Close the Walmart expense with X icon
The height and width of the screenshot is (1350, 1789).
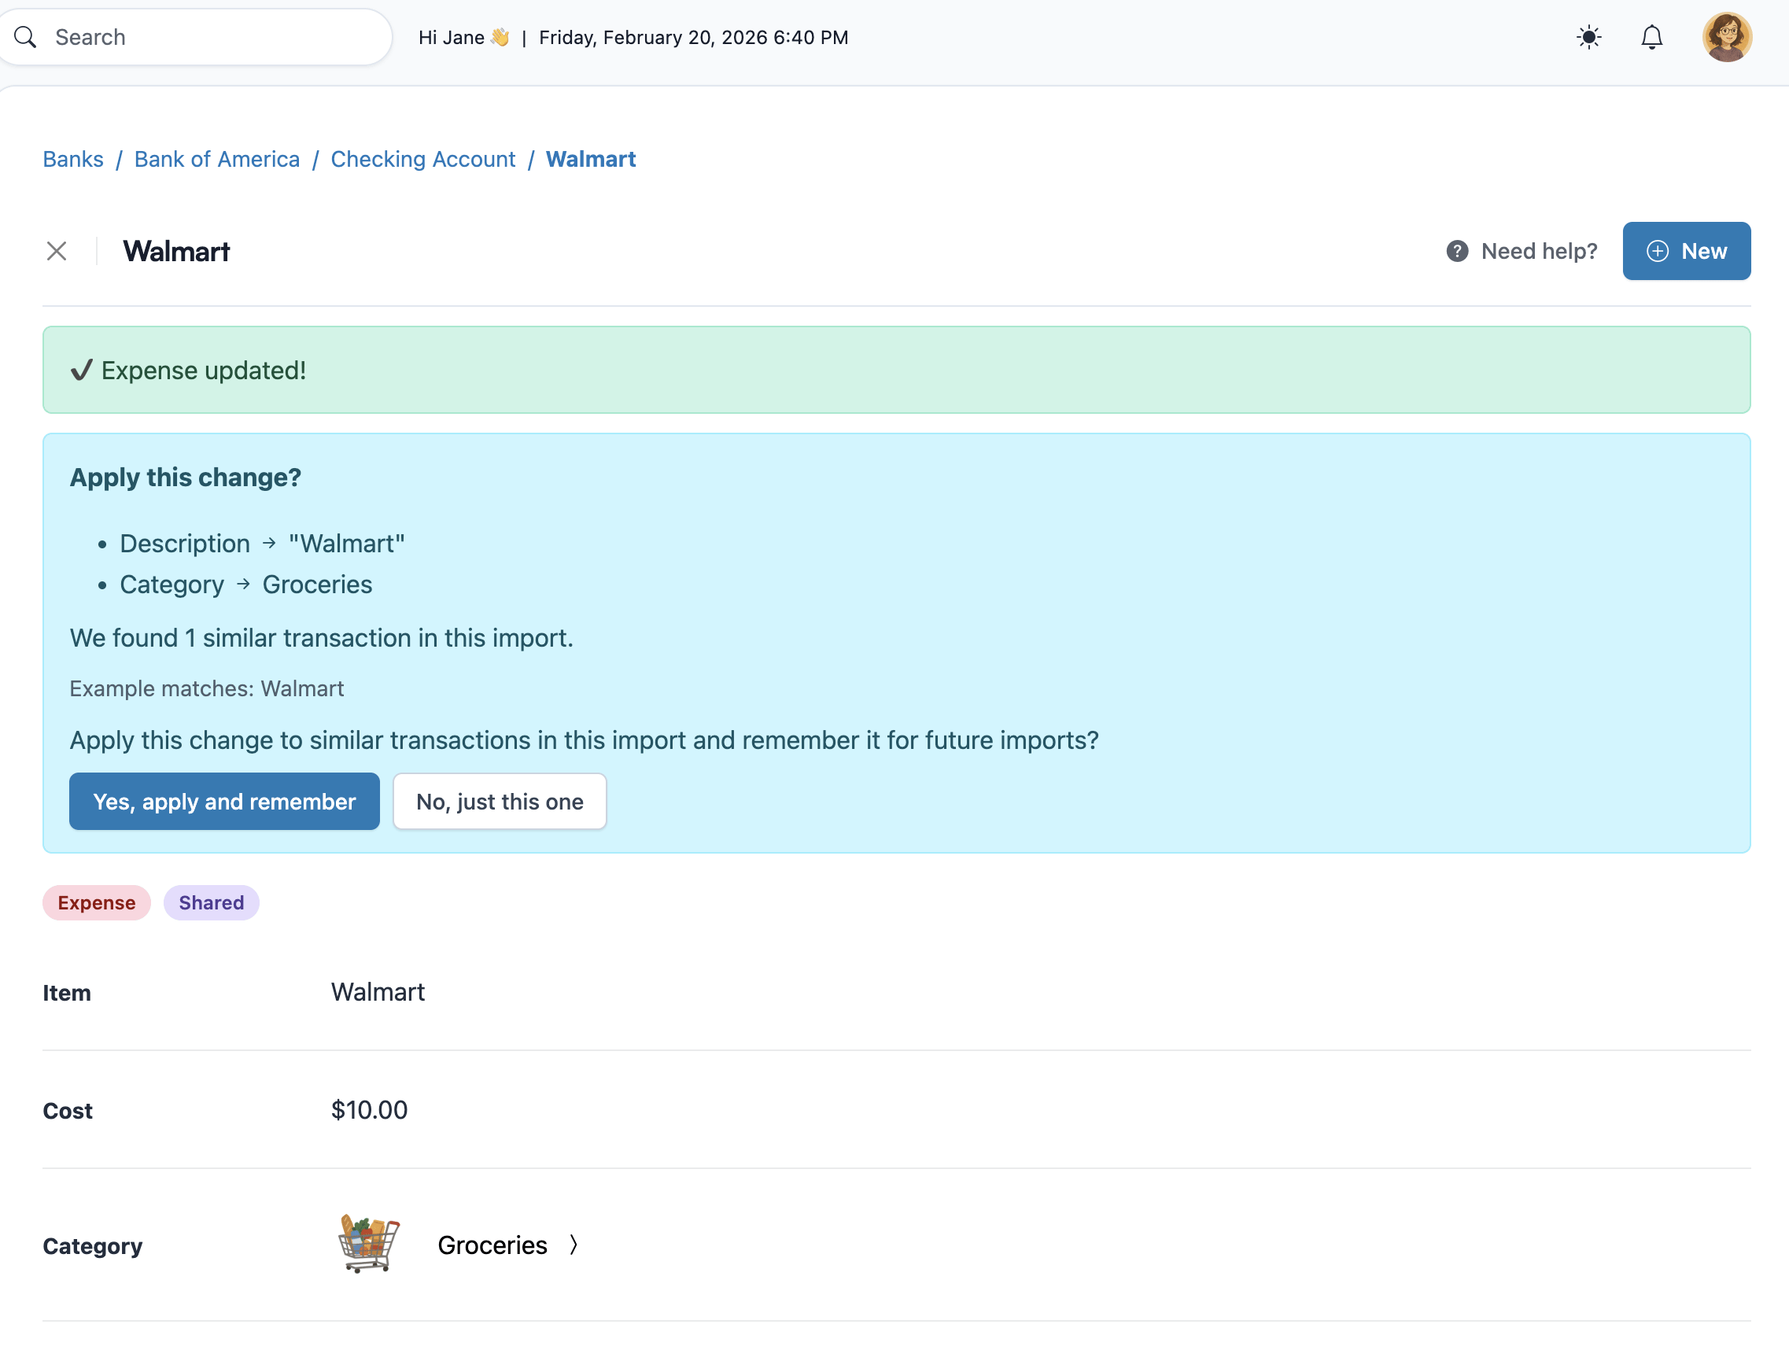(57, 252)
